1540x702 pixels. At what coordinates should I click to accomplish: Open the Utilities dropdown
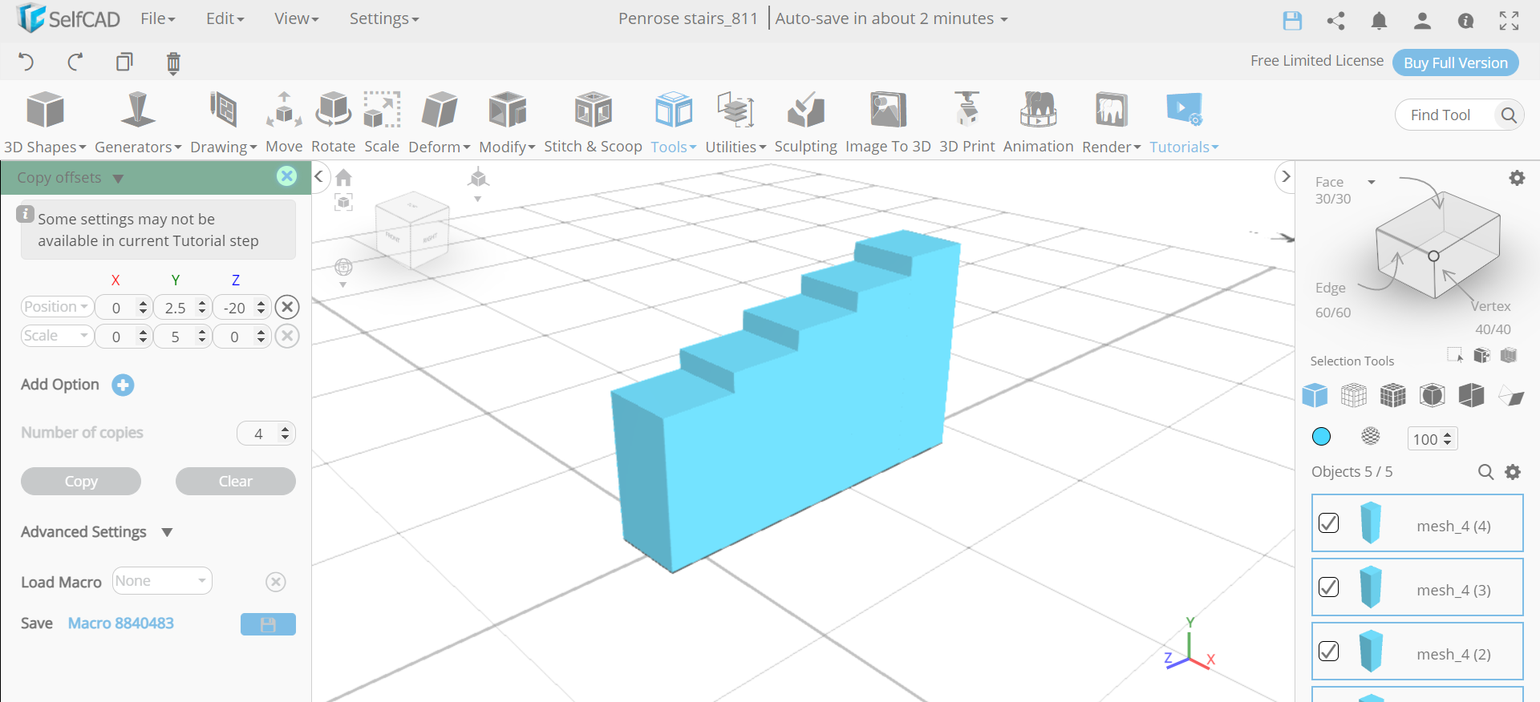[x=736, y=123]
